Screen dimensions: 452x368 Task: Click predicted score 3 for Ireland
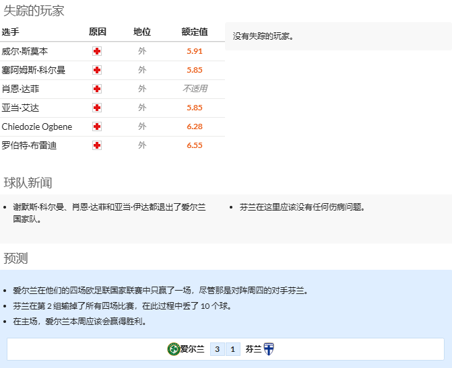point(217,349)
